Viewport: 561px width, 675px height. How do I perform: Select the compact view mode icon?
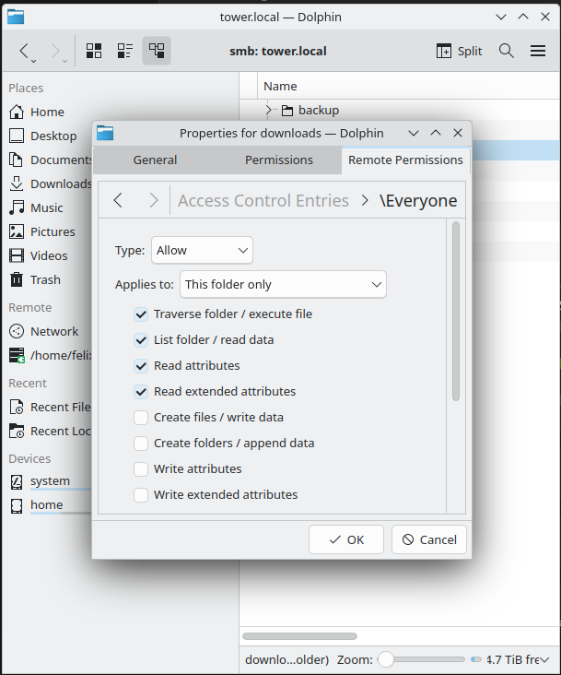125,51
